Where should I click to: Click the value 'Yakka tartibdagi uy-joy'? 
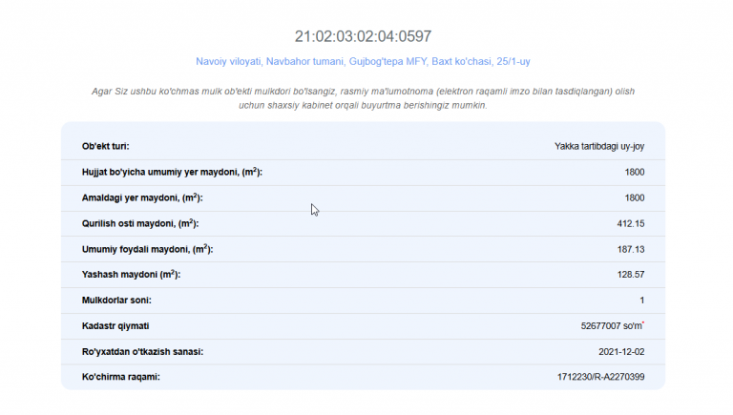(x=599, y=146)
